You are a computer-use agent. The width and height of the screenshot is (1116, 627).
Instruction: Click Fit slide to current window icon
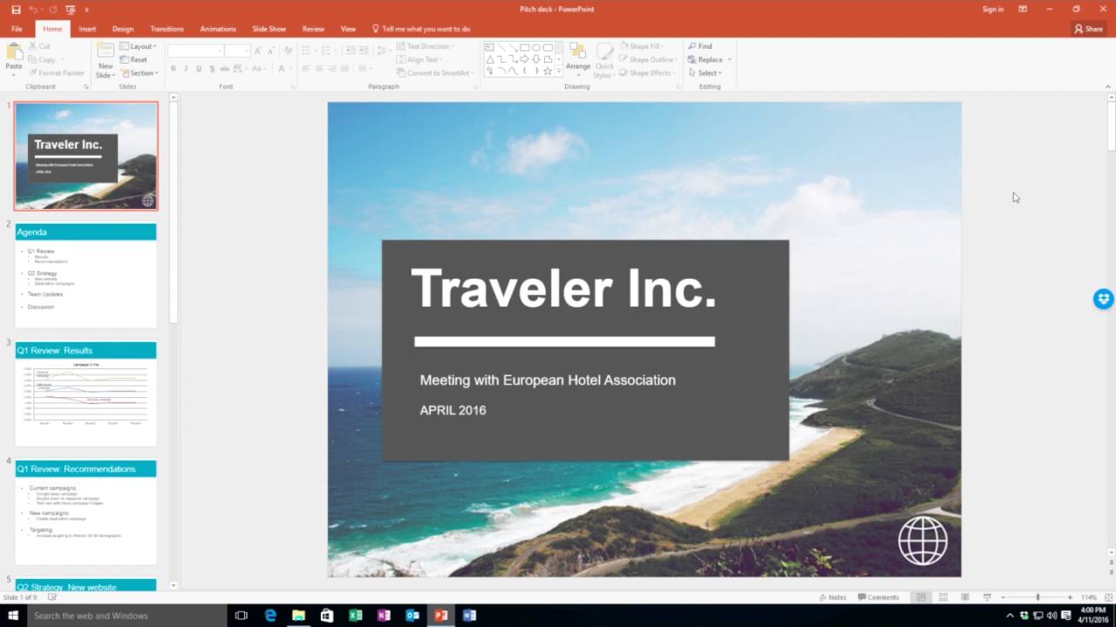click(1107, 597)
